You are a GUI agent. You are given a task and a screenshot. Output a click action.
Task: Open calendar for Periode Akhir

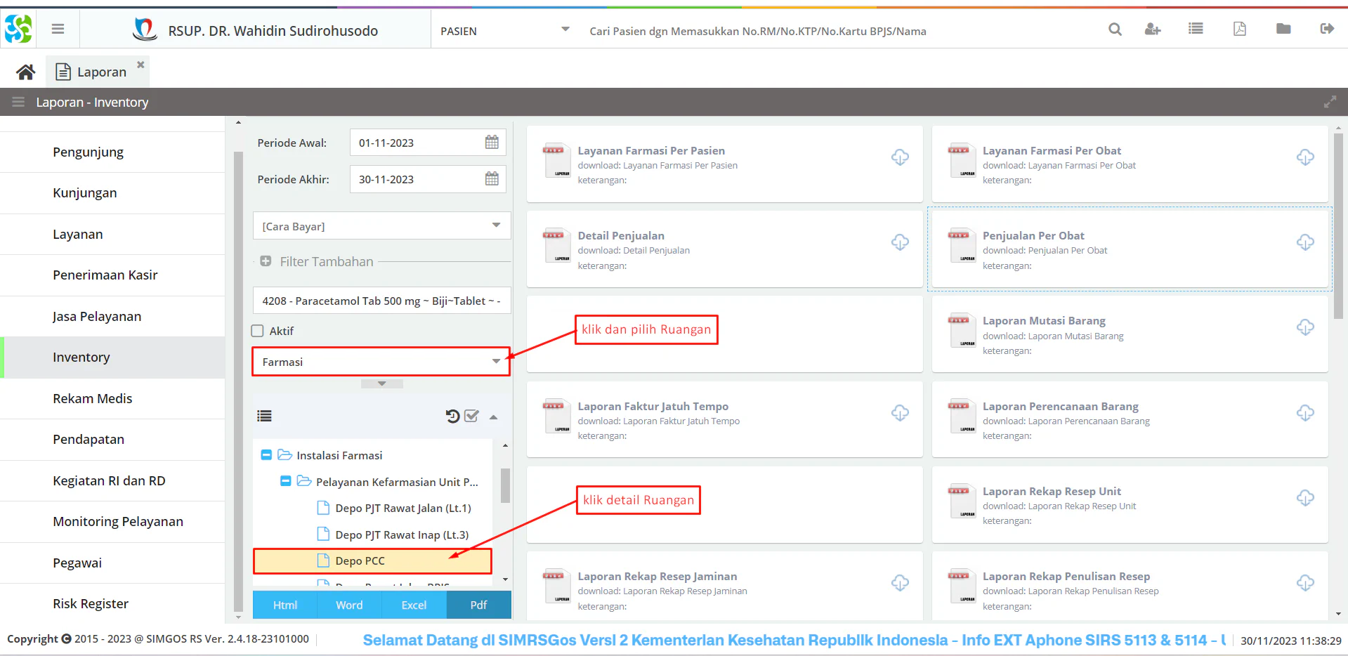tap(492, 179)
